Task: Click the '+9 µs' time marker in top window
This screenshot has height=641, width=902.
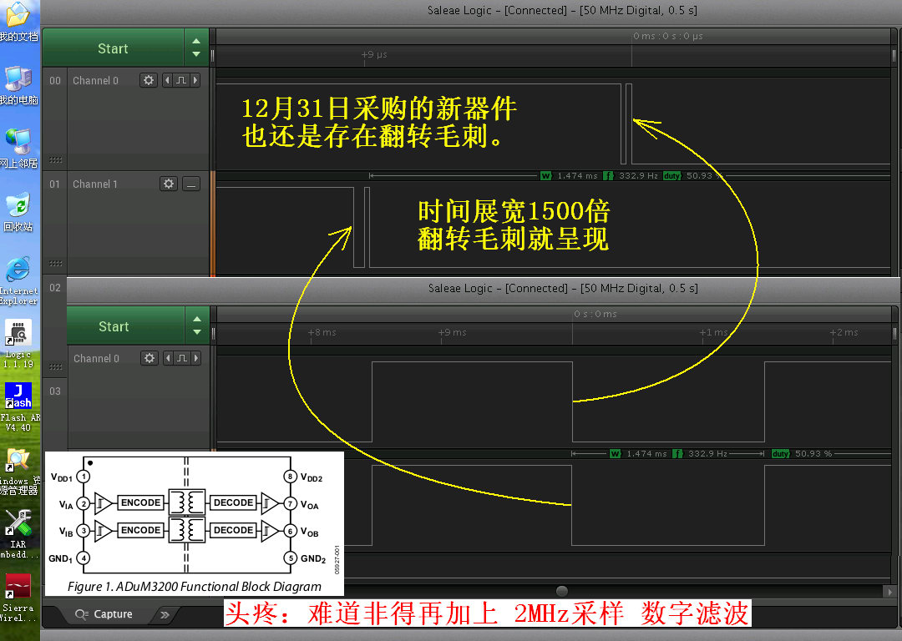Action: [x=374, y=54]
